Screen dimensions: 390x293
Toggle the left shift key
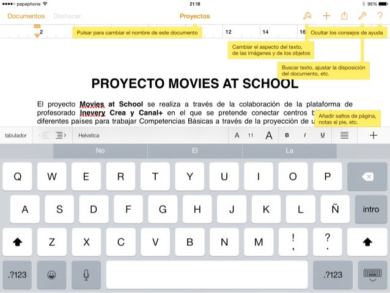pos(17,242)
